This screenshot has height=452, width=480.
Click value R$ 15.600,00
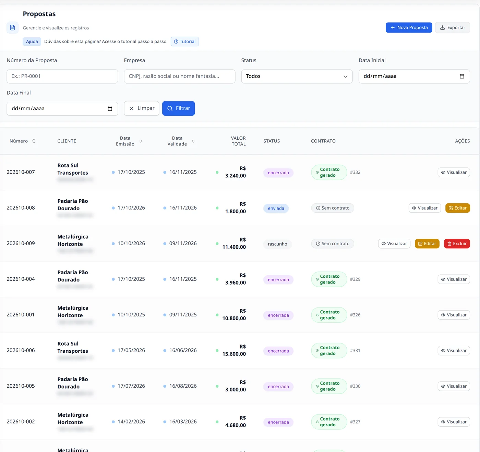point(234,350)
